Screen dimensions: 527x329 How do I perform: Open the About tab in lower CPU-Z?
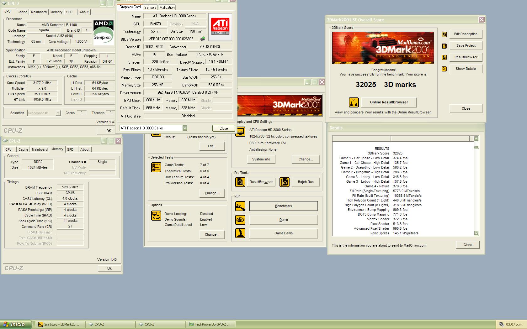coord(85,149)
